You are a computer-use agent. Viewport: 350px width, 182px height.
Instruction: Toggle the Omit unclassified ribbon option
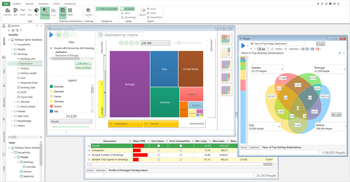[x=107, y=9]
